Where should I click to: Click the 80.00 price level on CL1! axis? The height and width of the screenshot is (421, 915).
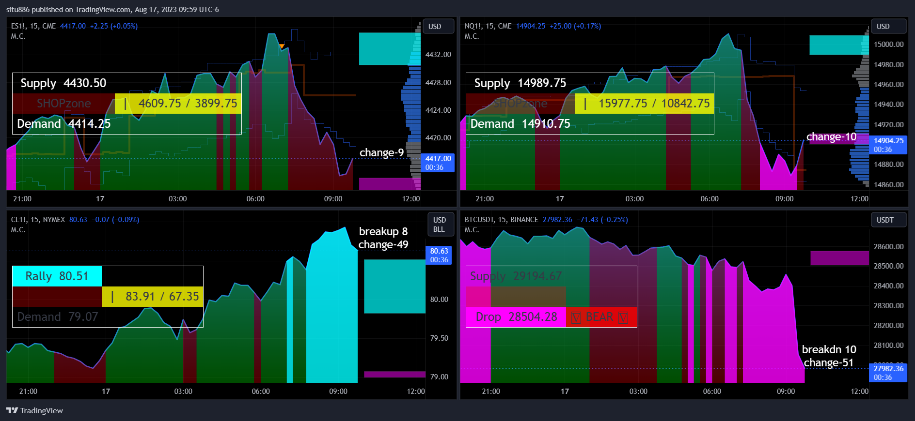click(x=439, y=300)
